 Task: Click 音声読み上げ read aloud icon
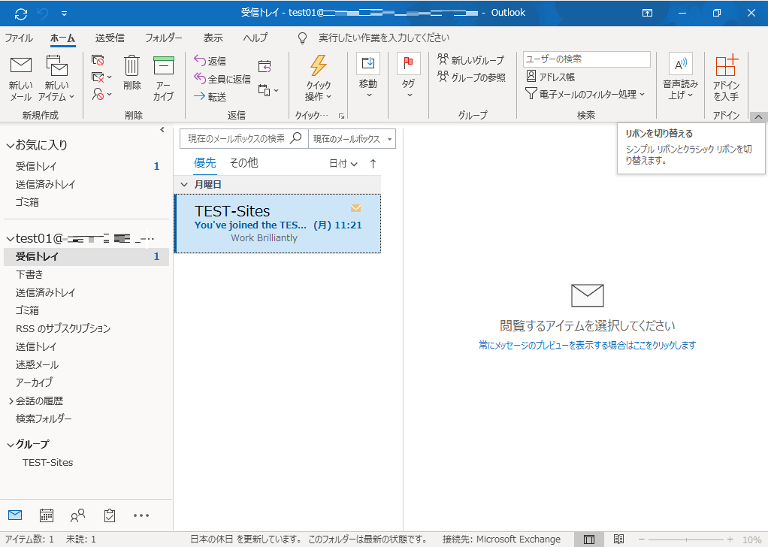680,77
